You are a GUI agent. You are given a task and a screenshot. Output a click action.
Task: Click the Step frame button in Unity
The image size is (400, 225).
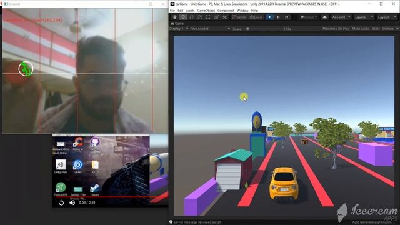(x=287, y=17)
